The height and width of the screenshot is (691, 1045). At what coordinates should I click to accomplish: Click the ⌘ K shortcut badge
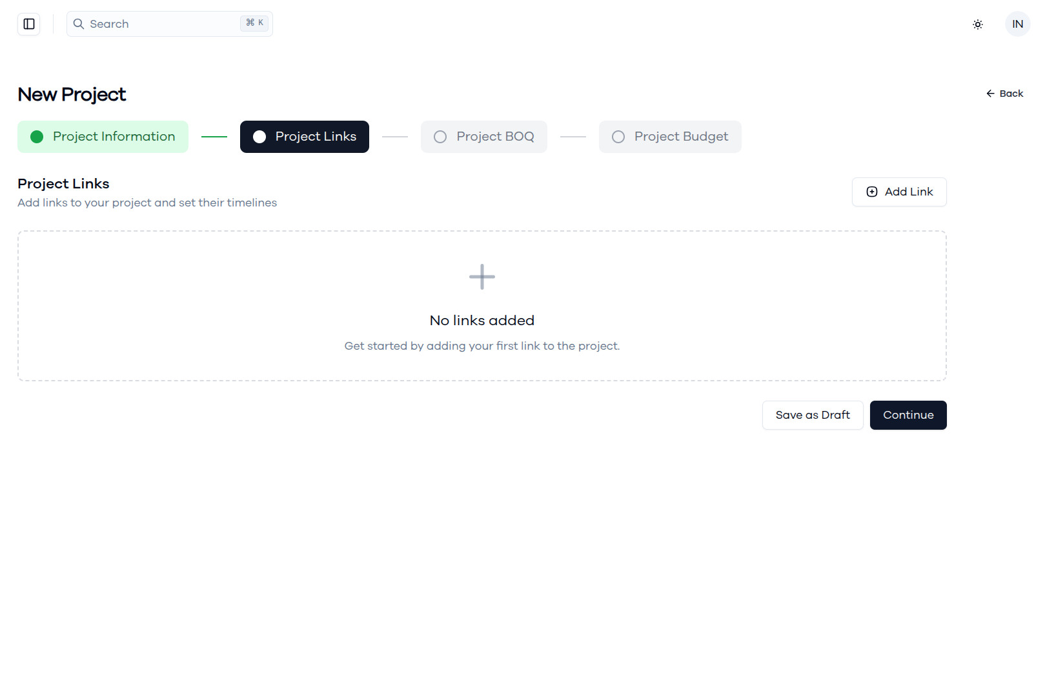(x=254, y=23)
